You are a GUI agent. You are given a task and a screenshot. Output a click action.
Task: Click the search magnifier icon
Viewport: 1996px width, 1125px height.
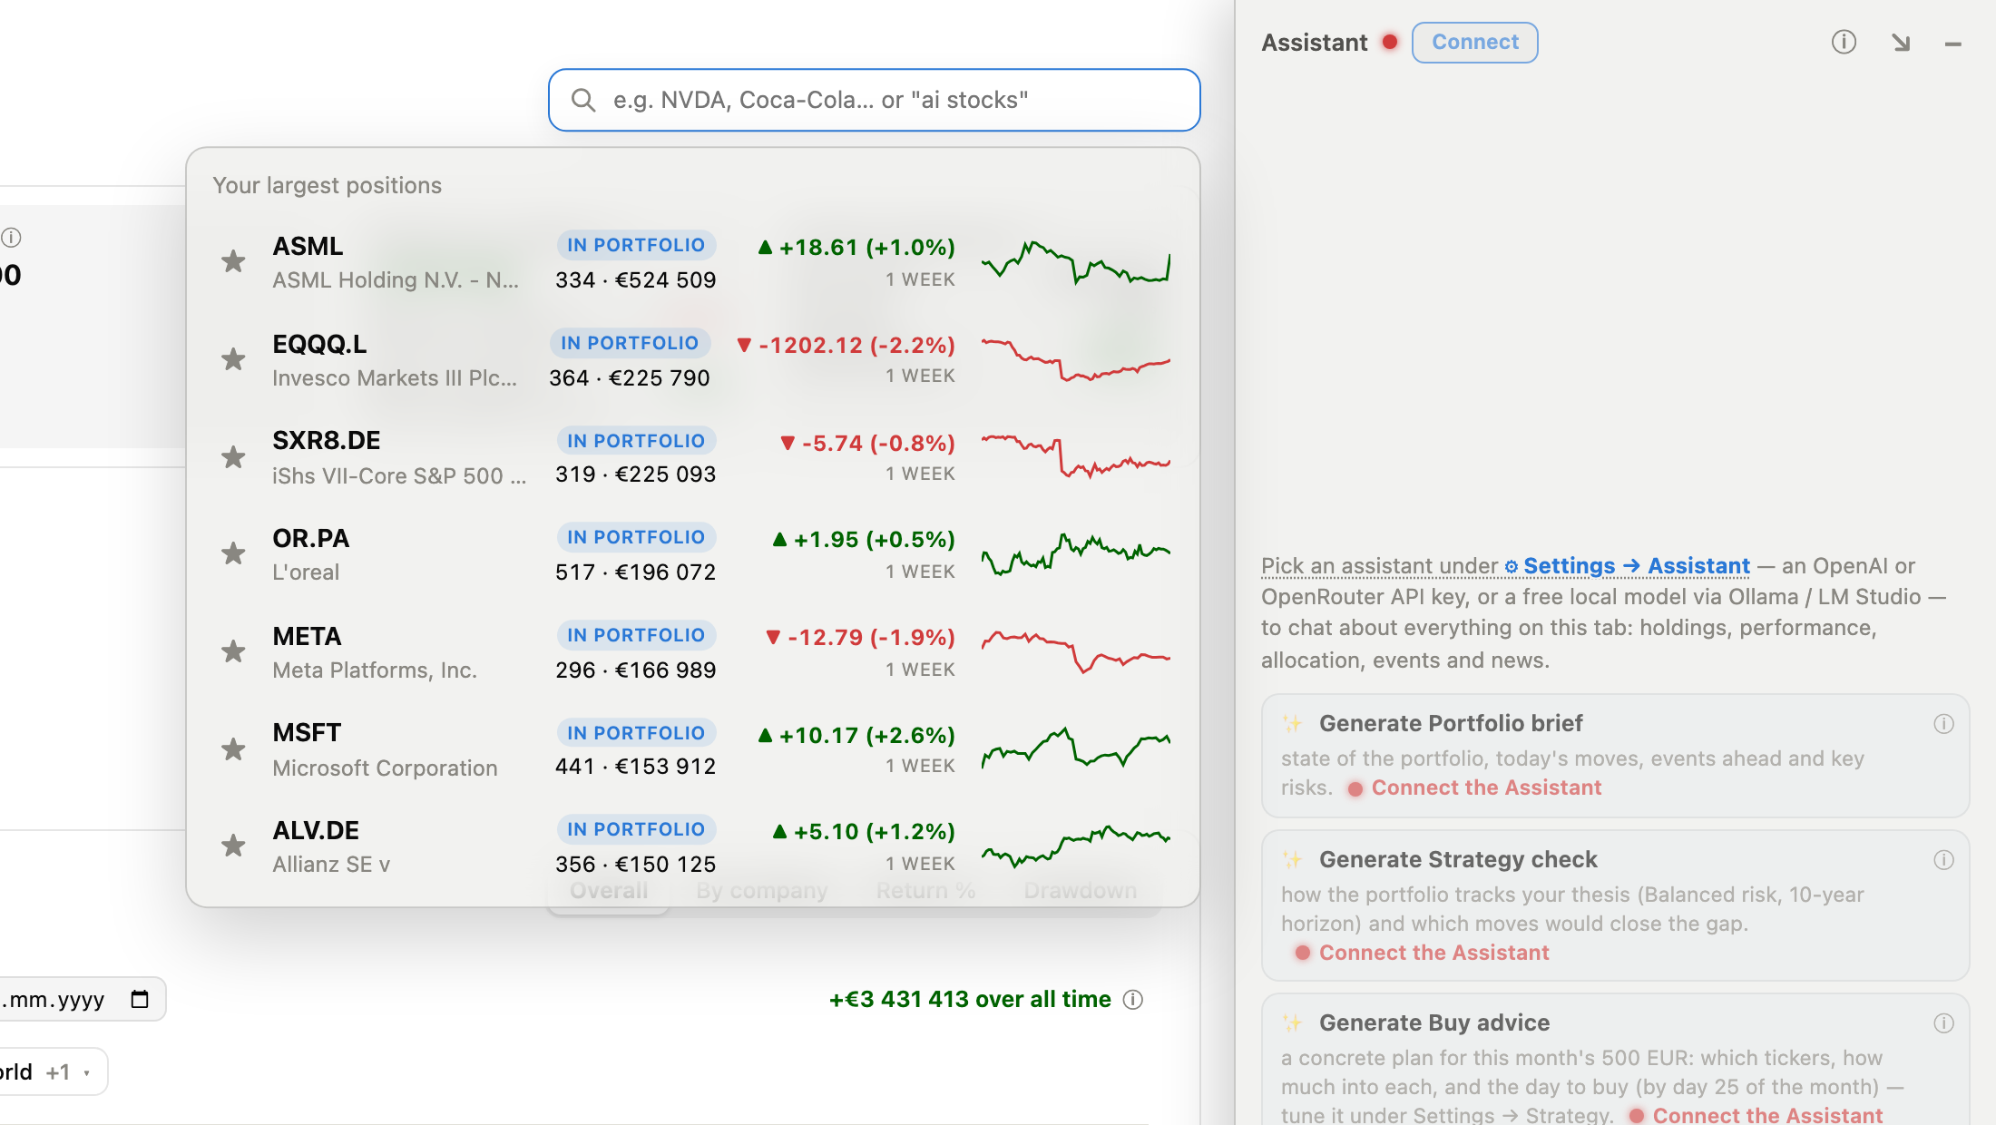click(x=583, y=100)
